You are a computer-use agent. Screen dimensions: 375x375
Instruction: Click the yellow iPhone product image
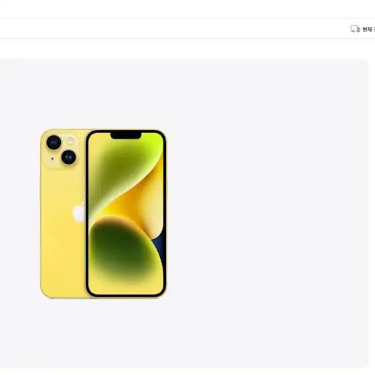[103, 214]
